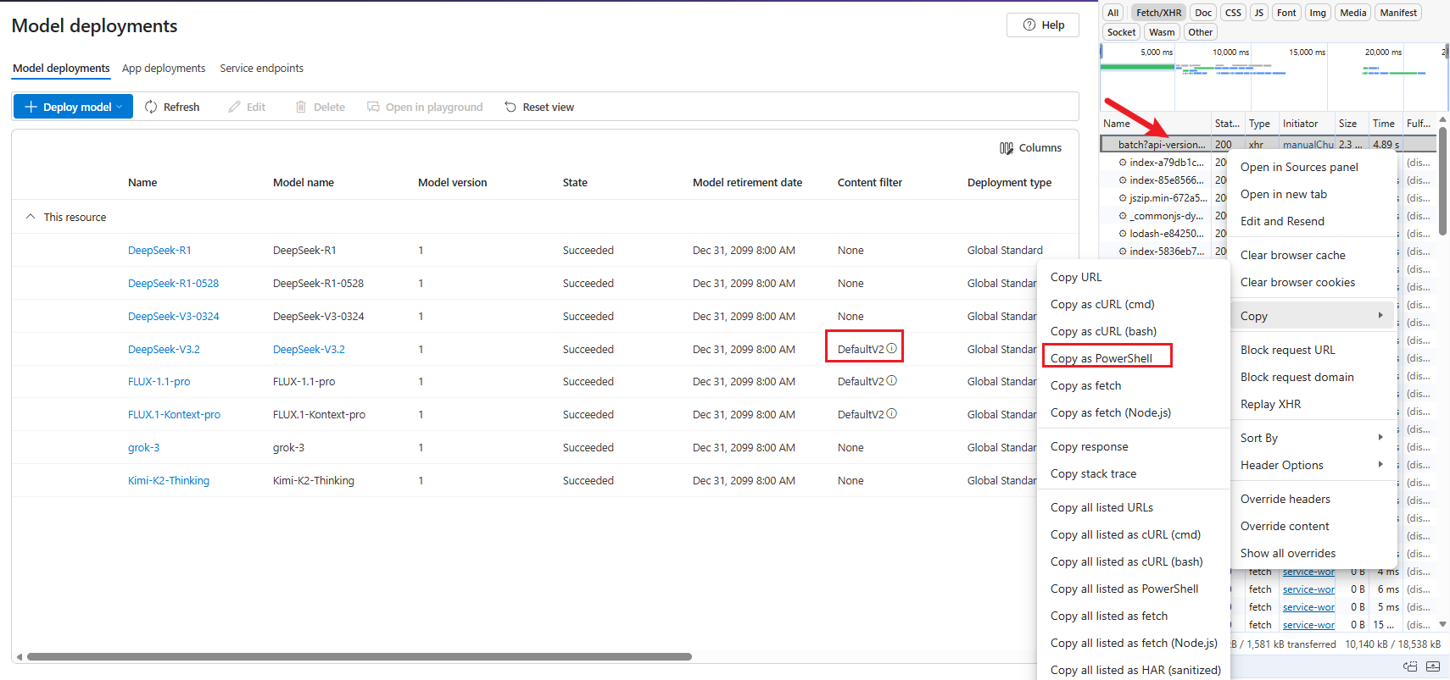Open the Kimi-K2-Thinking deployment link

[x=169, y=480]
